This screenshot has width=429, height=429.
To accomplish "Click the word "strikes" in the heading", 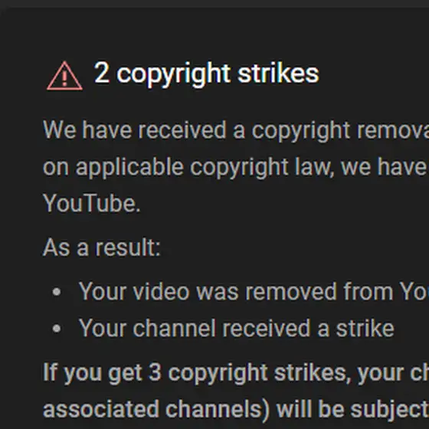I will click(278, 74).
